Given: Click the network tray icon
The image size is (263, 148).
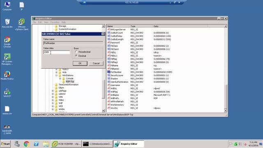Looking at the screenshot, I should pyautogui.click(x=240, y=144).
